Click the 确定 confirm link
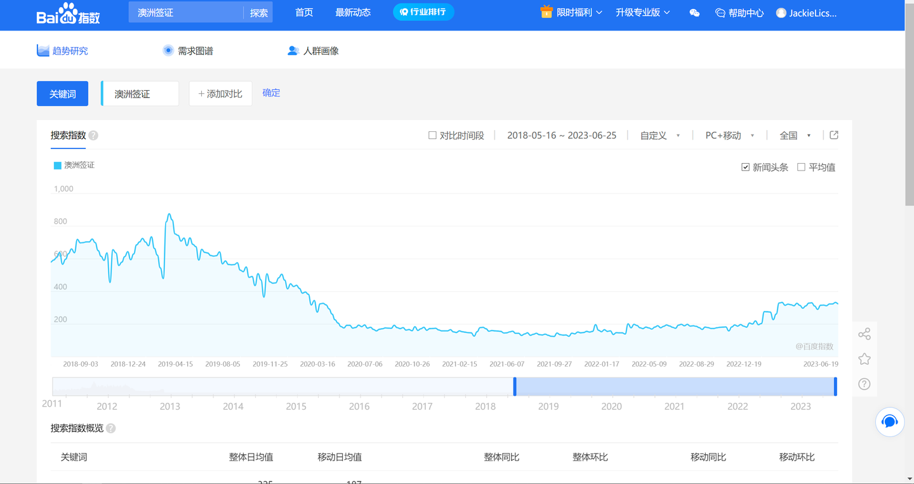The image size is (914, 484). coord(271,93)
